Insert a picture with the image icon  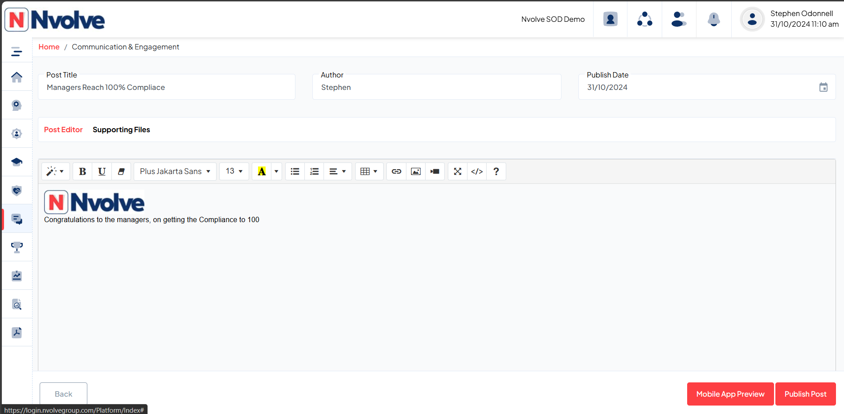416,171
